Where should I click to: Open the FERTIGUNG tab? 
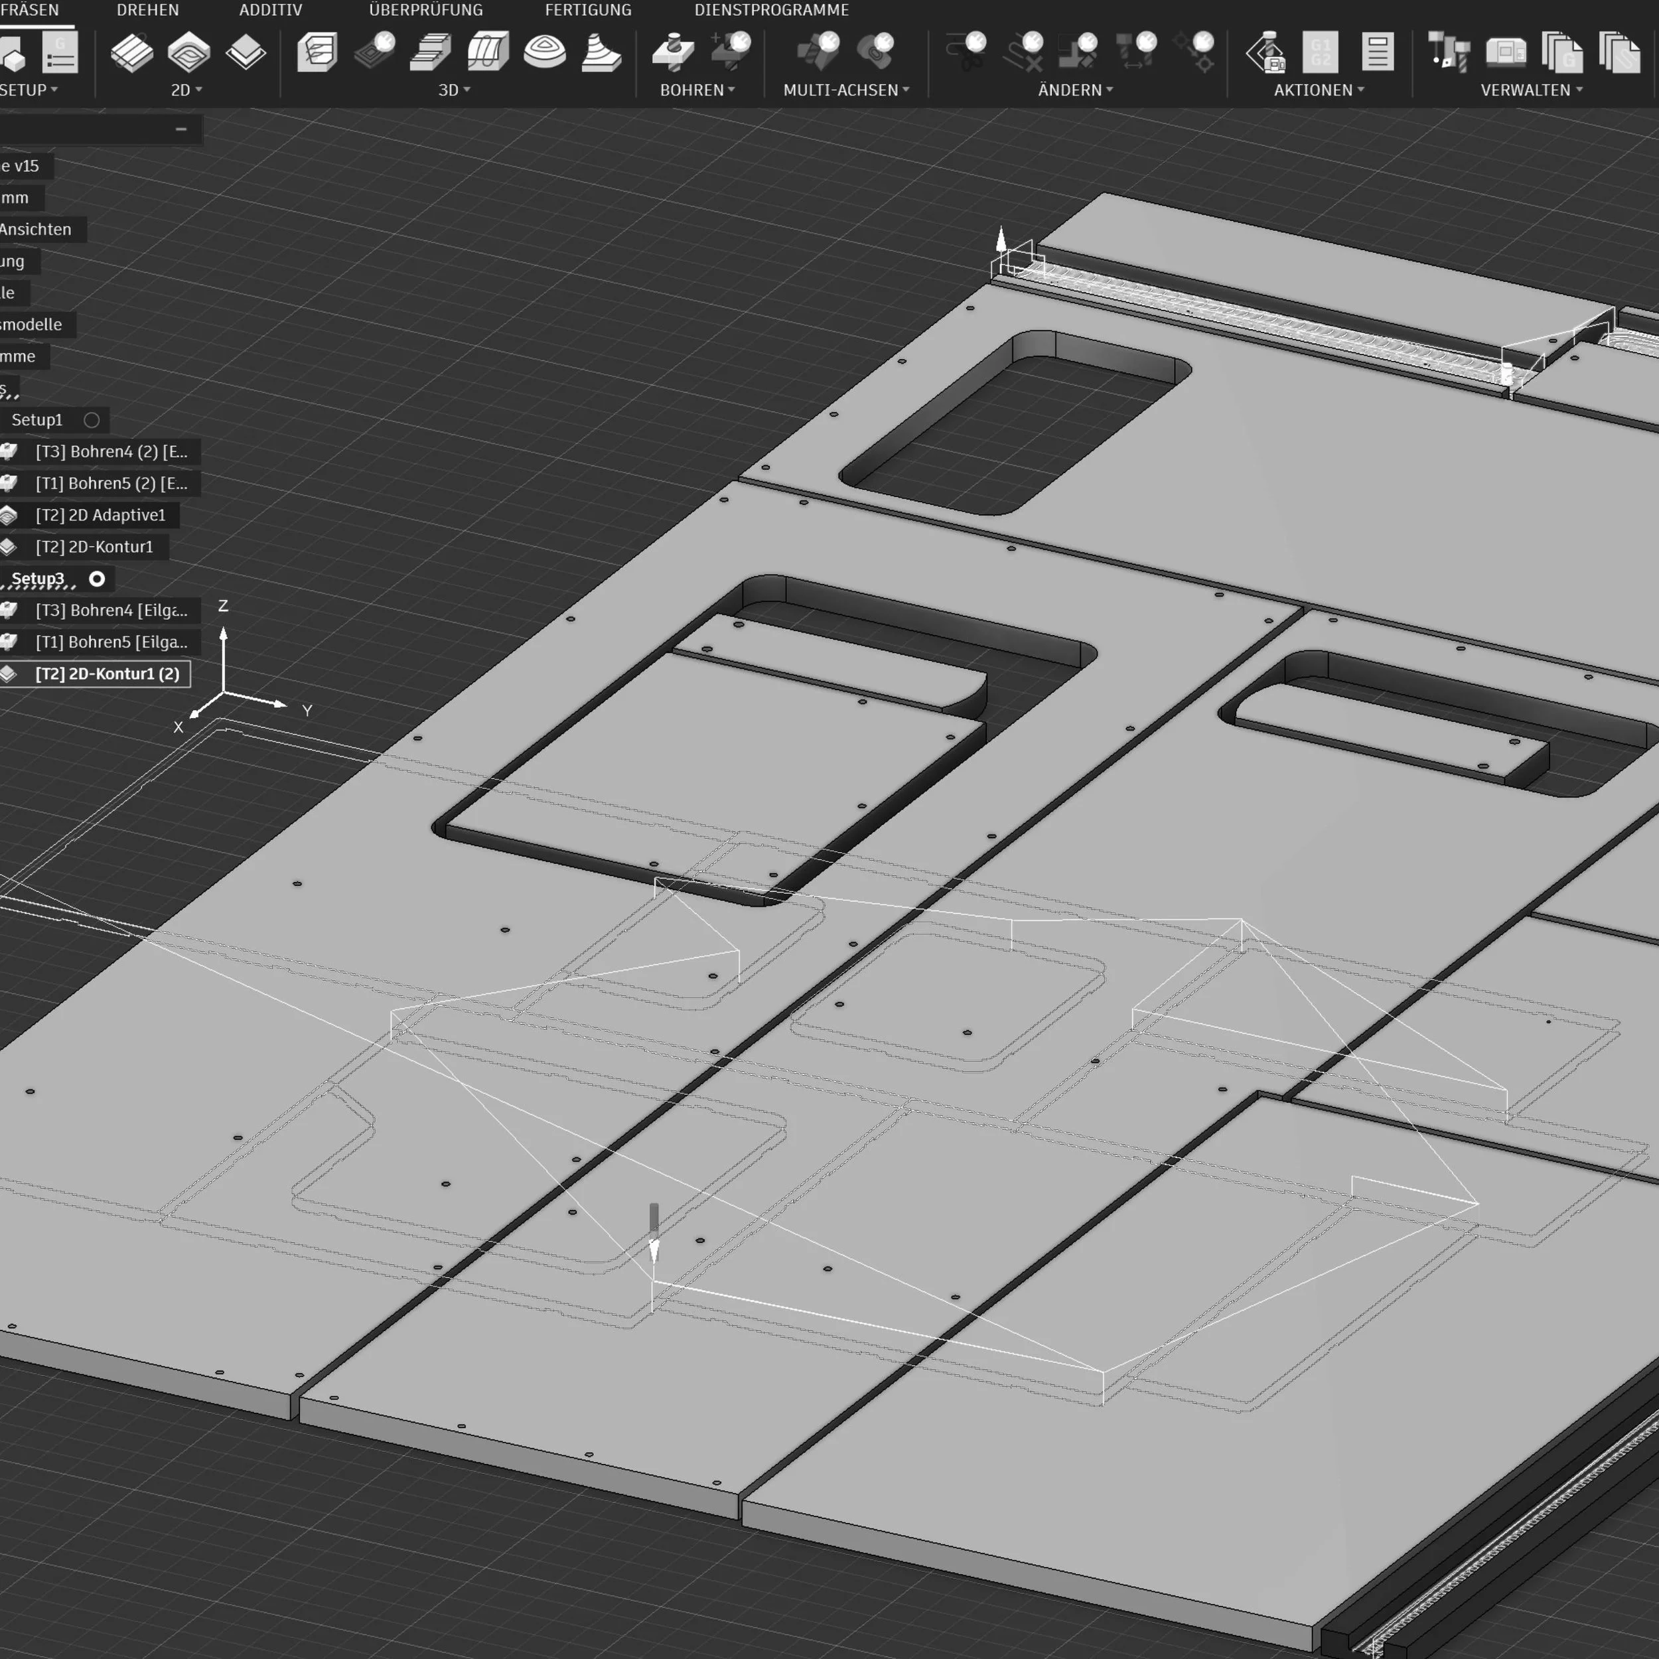pyautogui.click(x=587, y=11)
